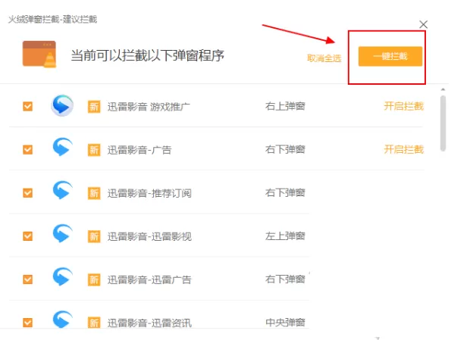Click 左上弹窗 in the 迅雷影视 row
This screenshot has height=340, width=451.
pyautogui.click(x=285, y=236)
